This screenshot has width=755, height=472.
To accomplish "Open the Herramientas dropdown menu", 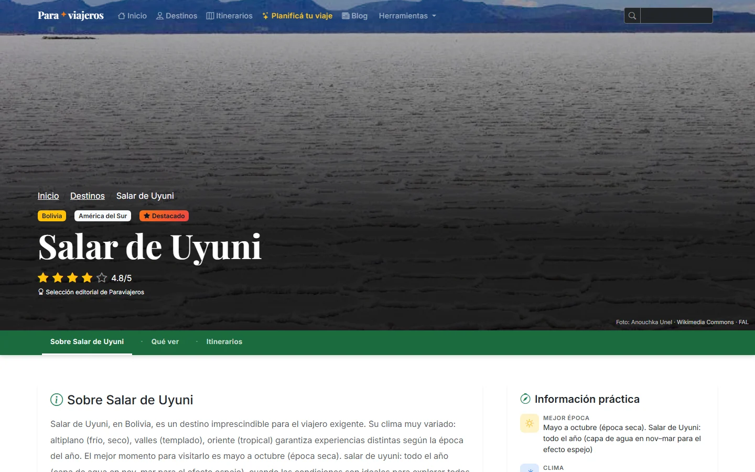I will pos(407,16).
